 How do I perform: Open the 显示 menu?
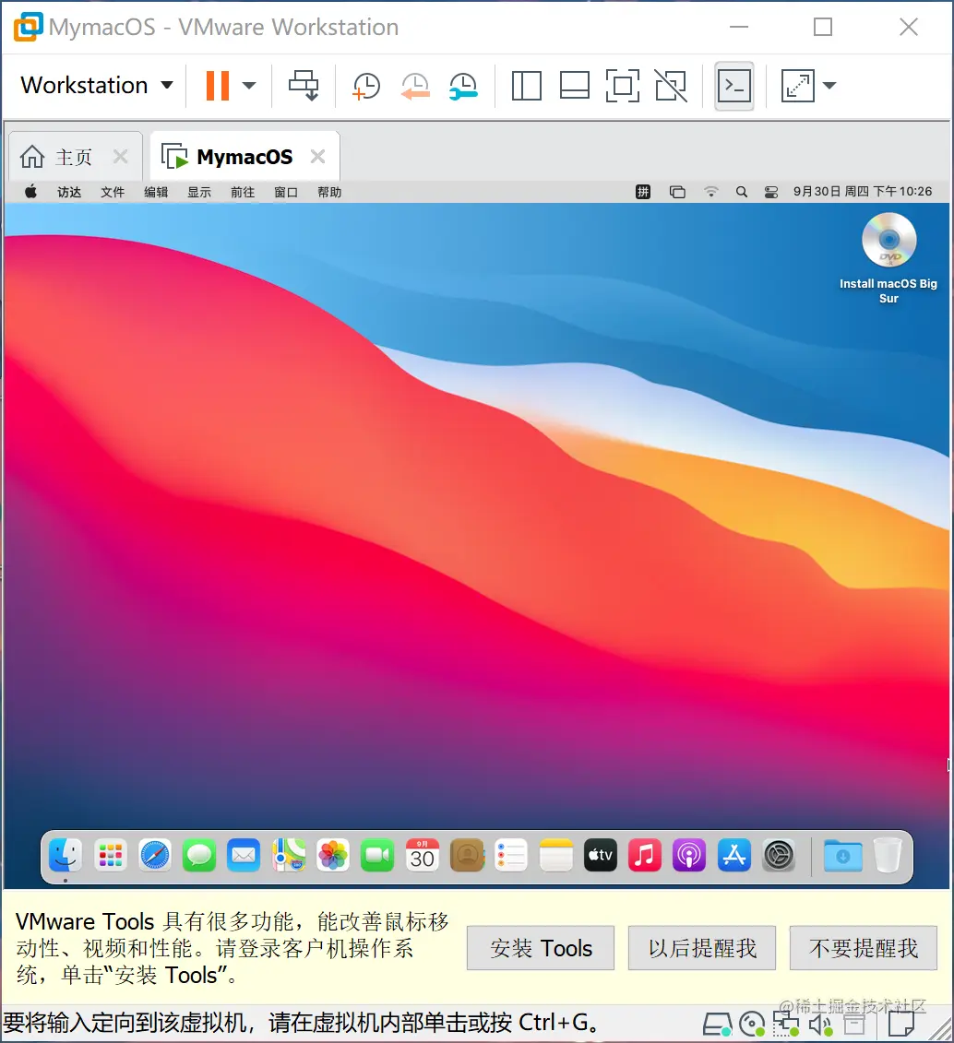(x=199, y=192)
